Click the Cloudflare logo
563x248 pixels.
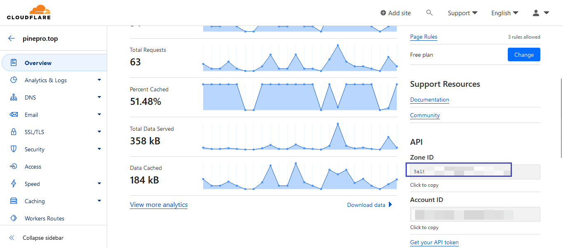coord(28,12)
